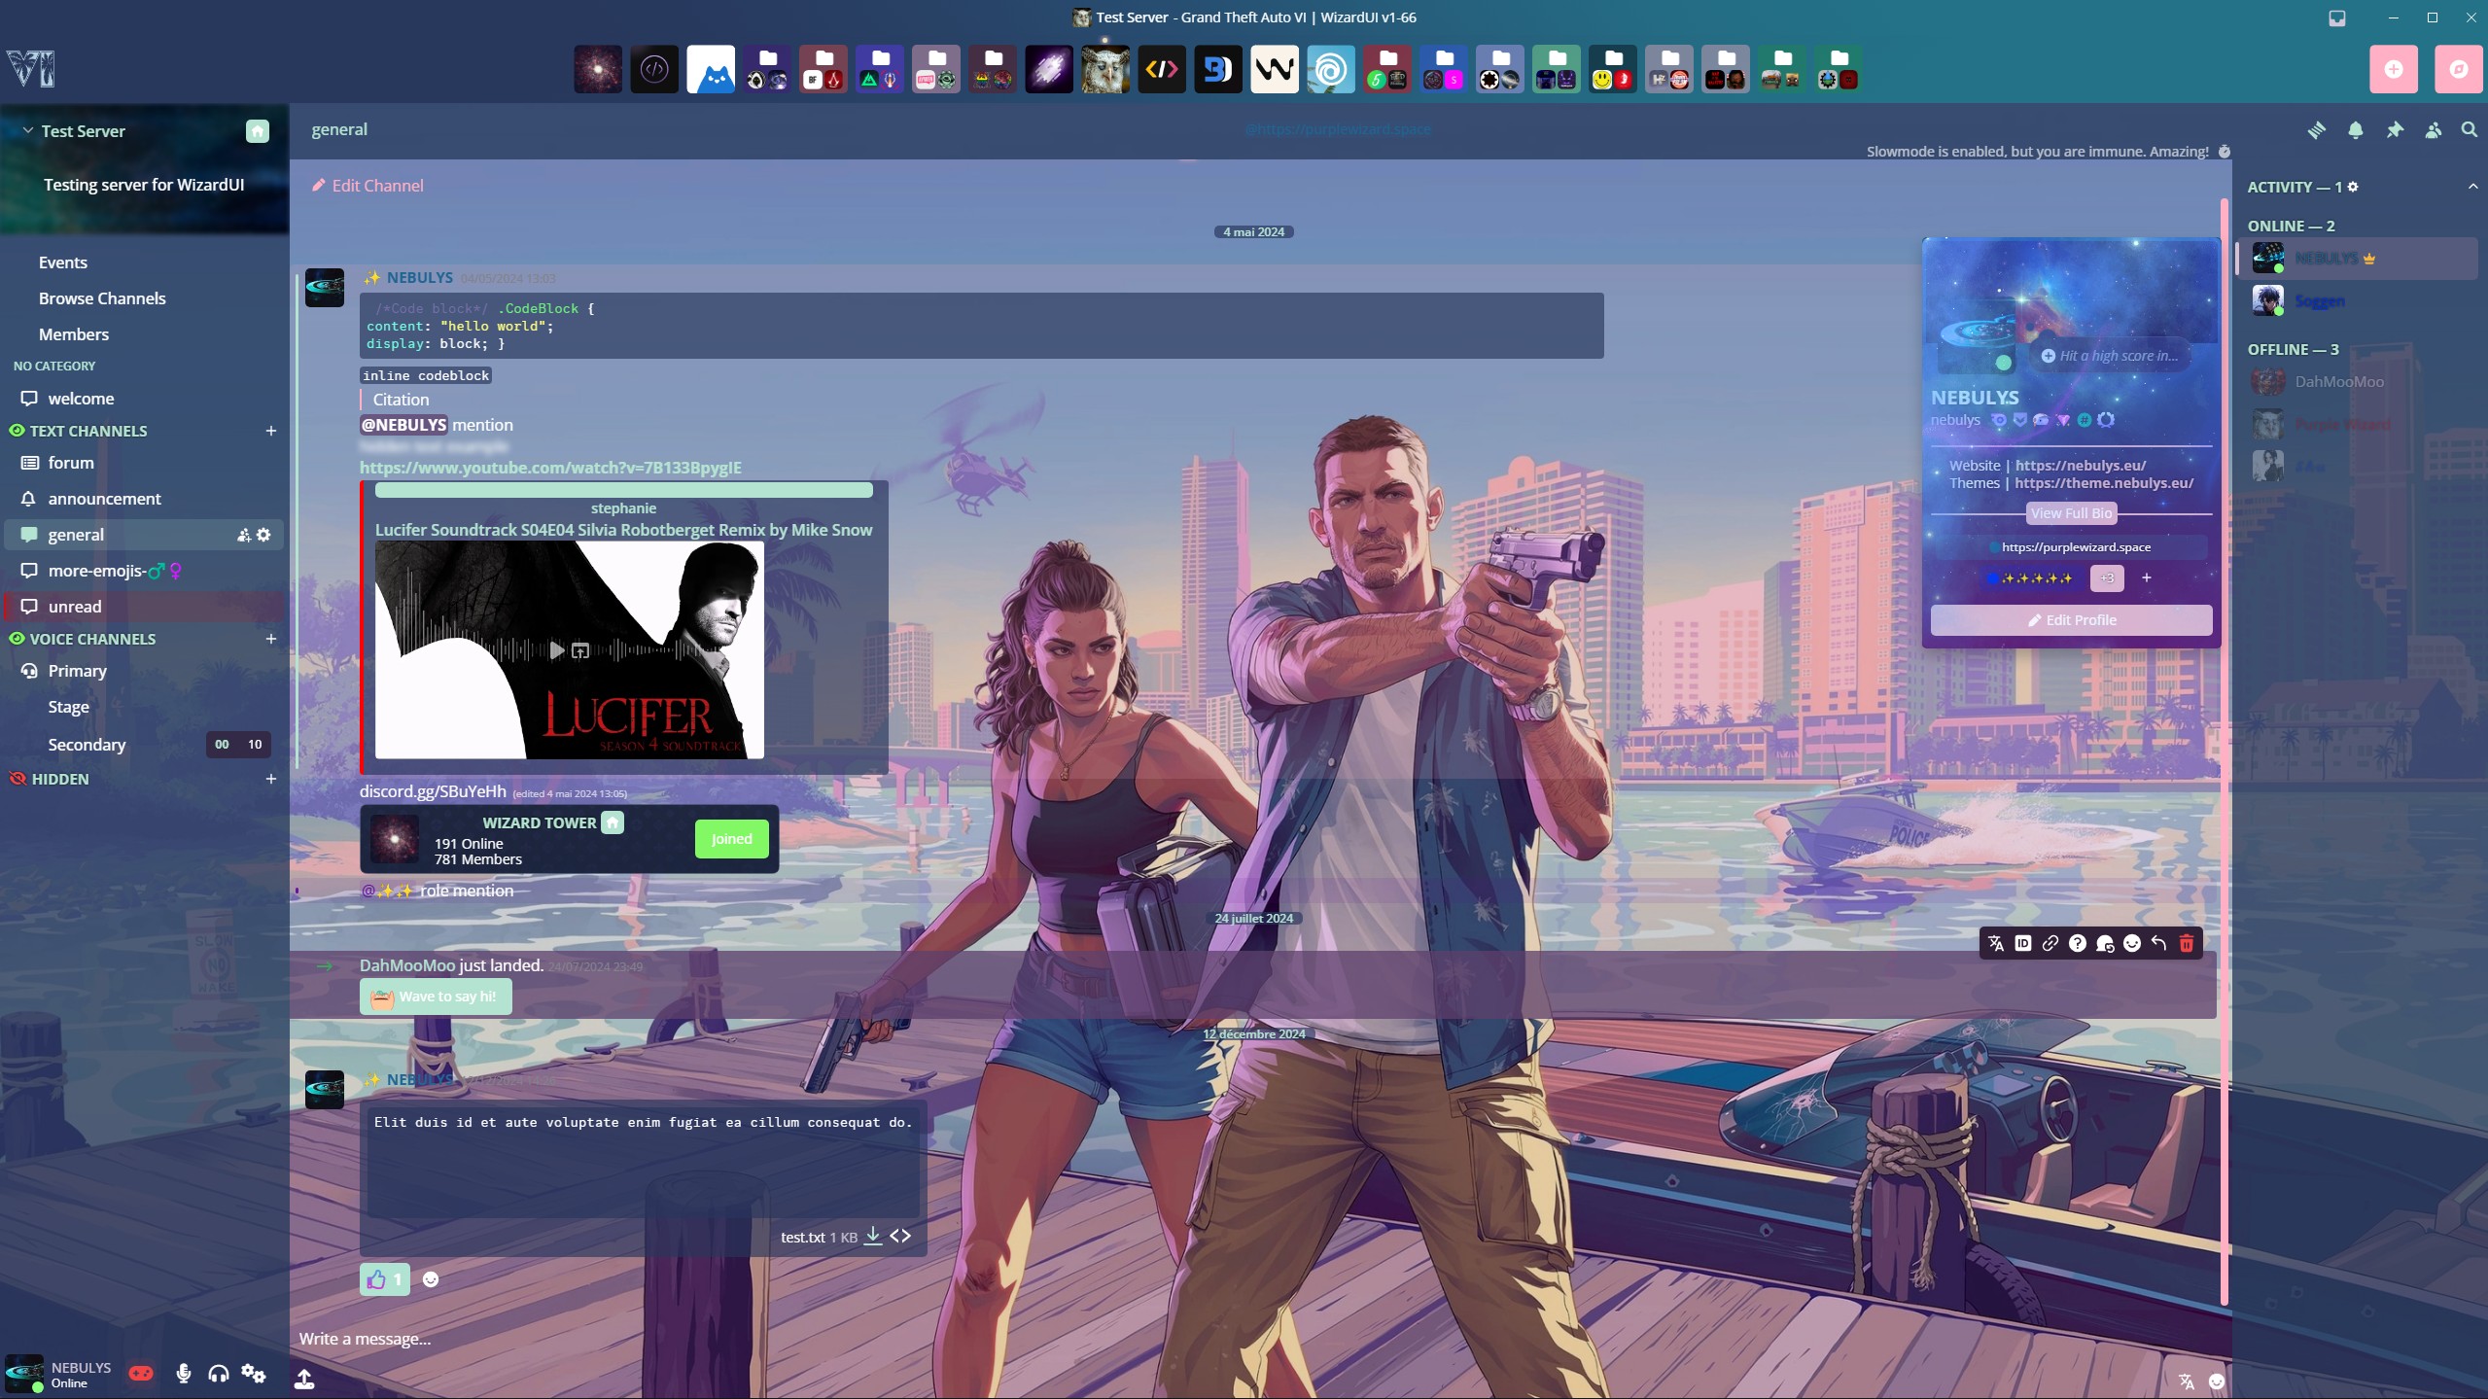Viewport: 2488px width, 1399px height.
Task: Delete message with red trash icon
Action: click(2187, 943)
